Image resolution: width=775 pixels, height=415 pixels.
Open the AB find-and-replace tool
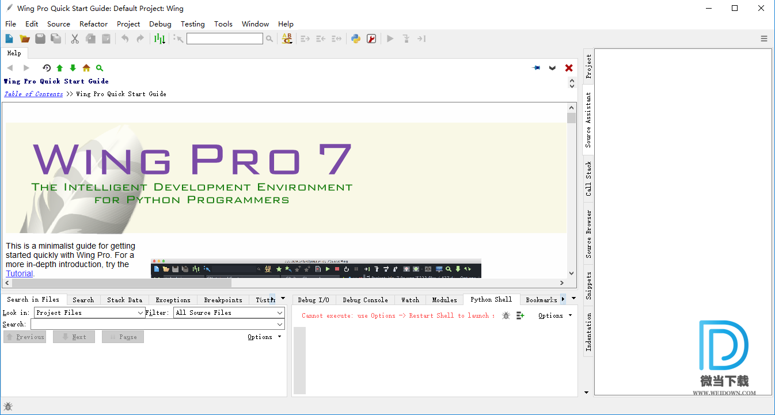click(287, 39)
